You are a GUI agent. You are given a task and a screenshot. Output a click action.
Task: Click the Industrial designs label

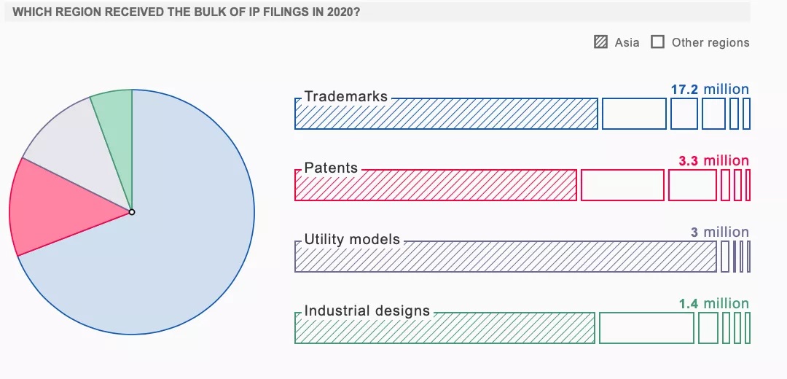click(367, 310)
